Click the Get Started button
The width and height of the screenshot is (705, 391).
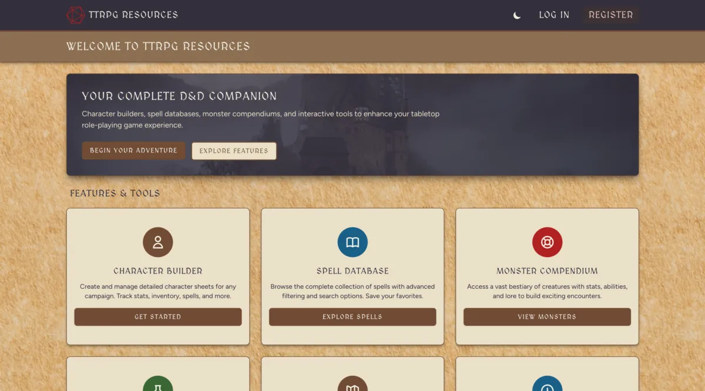pyautogui.click(x=158, y=317)
